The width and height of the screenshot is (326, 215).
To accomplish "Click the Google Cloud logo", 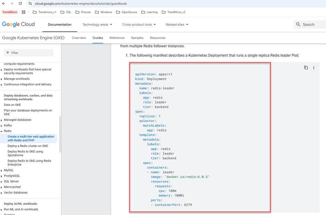I will pyautogui.click(x=18, y=24).
